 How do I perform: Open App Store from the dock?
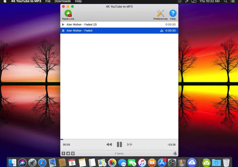click(x=162, y=163)
